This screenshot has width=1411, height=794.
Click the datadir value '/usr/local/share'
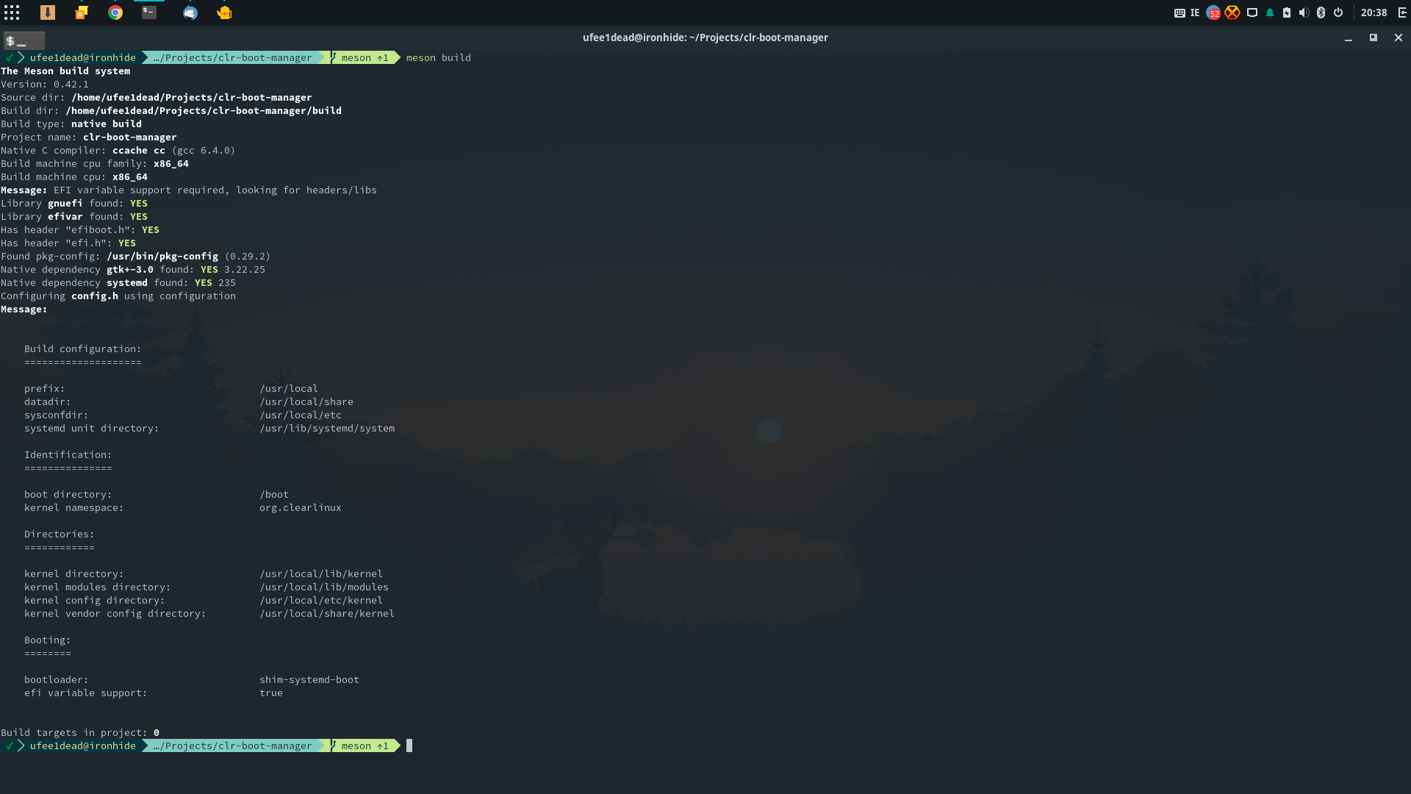tap(306, 402)
